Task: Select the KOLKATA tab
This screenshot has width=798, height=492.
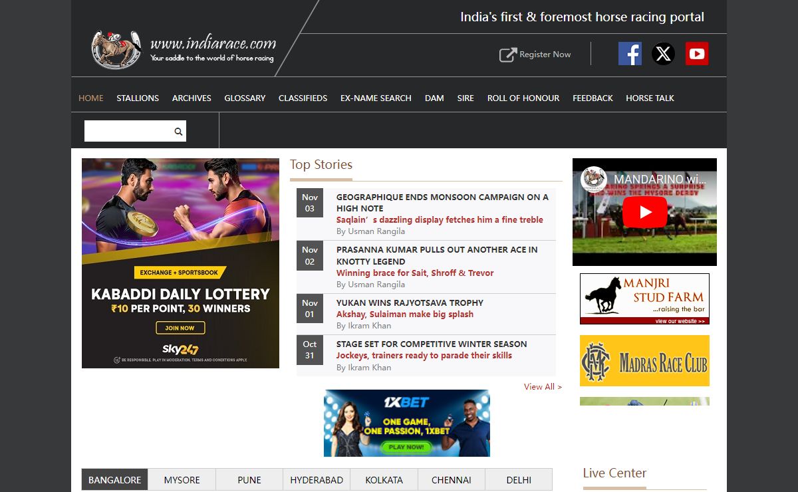Action: coord(384,479)
